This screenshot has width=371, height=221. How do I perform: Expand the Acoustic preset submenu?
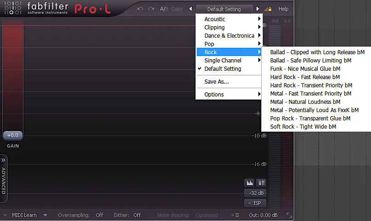pyautogui.click(x=229, y=19)
